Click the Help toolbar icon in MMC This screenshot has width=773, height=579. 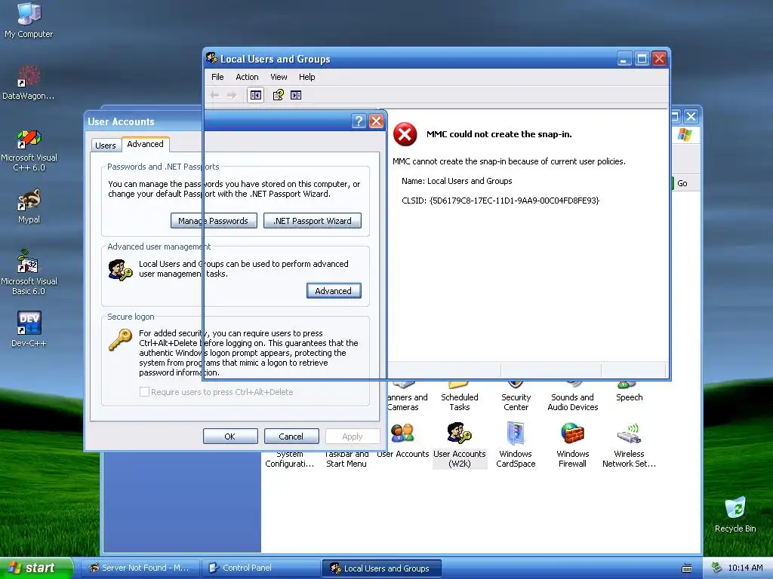(x=278, y=95)
